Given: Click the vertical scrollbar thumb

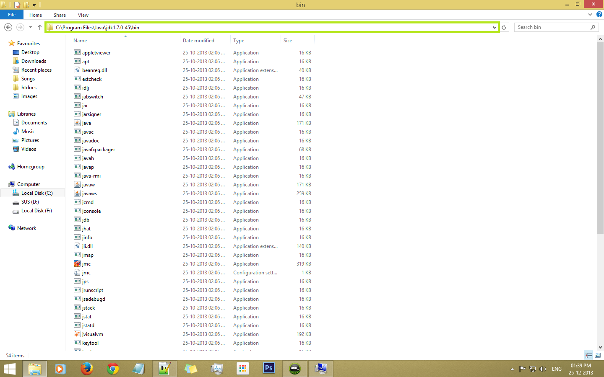Looking at the screenshot, I should coord(600,138).
